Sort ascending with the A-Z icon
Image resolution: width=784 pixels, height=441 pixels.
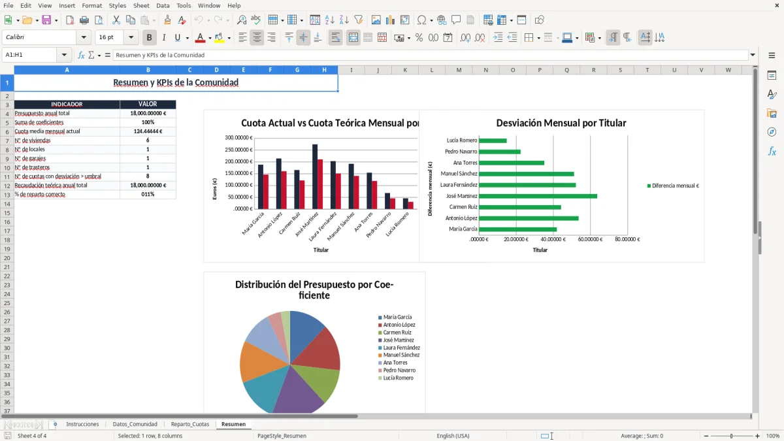point(330,20)
